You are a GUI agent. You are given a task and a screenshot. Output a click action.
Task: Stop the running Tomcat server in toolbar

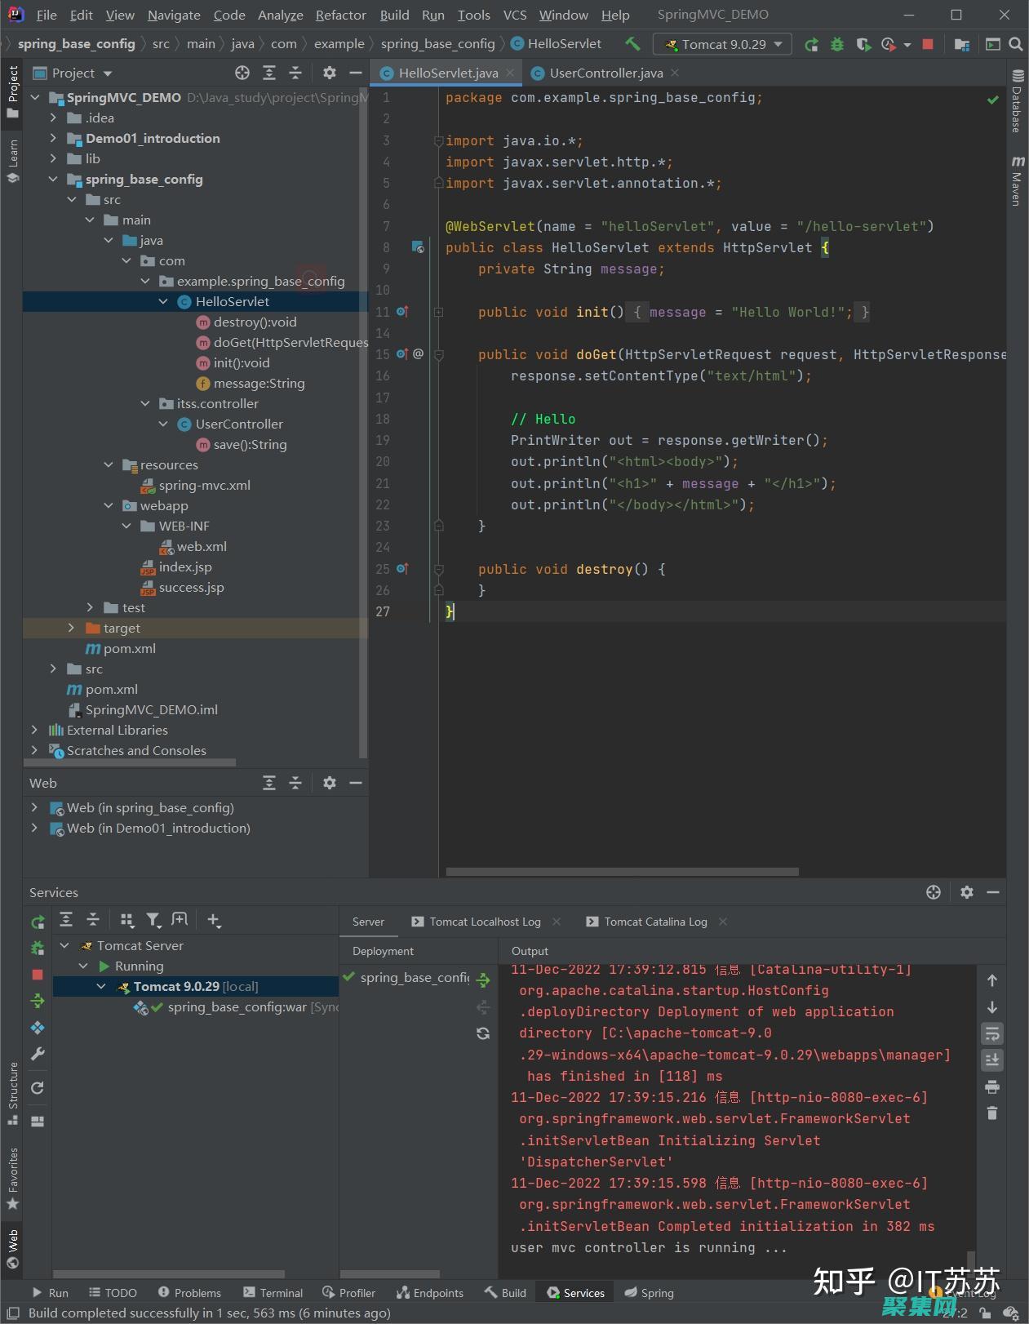click(928, 44)
